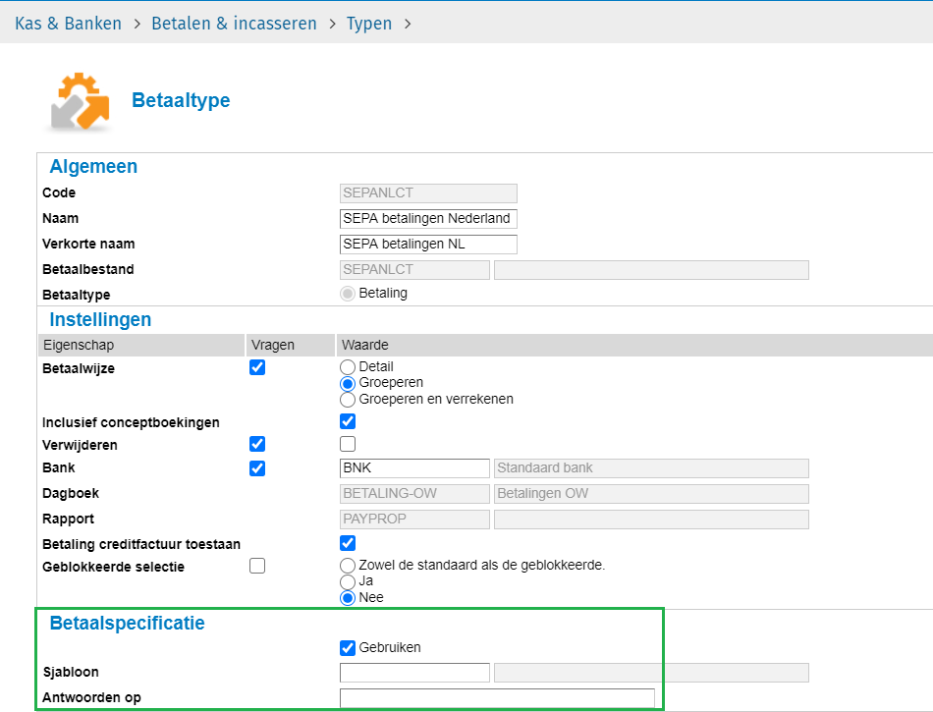This screenshot has height=712, width=933.
Task: Navigate to Typen breadcrumb link
Action: point(368,23)
